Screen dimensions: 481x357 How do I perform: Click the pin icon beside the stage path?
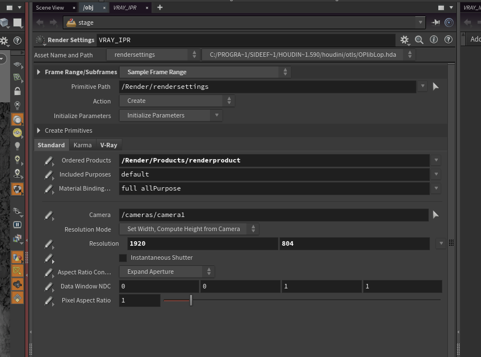tap(436, 22)
